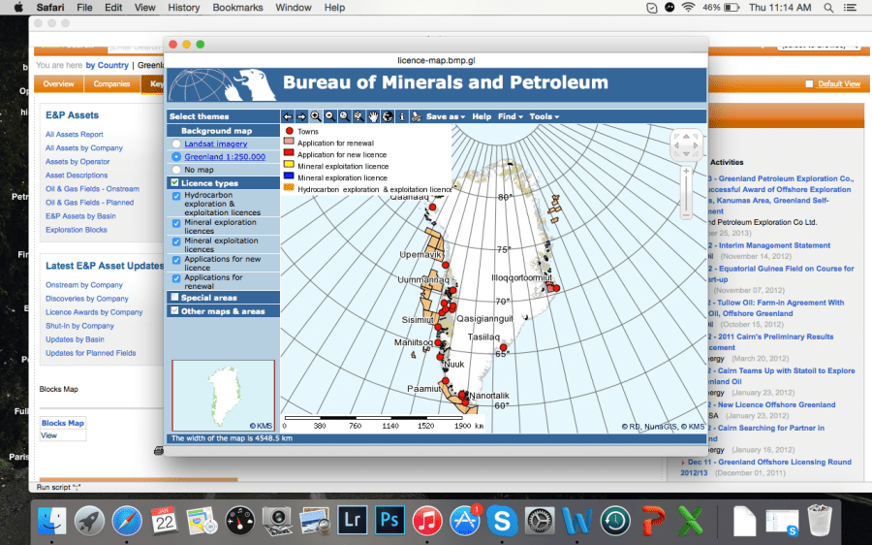Screen dimensions: 872x545
Task: Open the Bookmarks menu
Action: pyautogui.click(x=237, y=8)
